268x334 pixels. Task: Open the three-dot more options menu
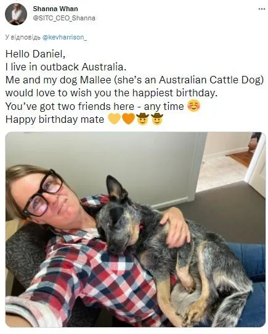pos(262,9)
